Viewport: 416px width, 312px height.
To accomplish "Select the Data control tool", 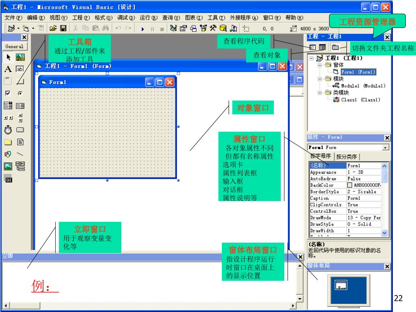I will (20, 166).
